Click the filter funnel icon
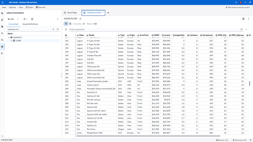 [x=66, y=30]
